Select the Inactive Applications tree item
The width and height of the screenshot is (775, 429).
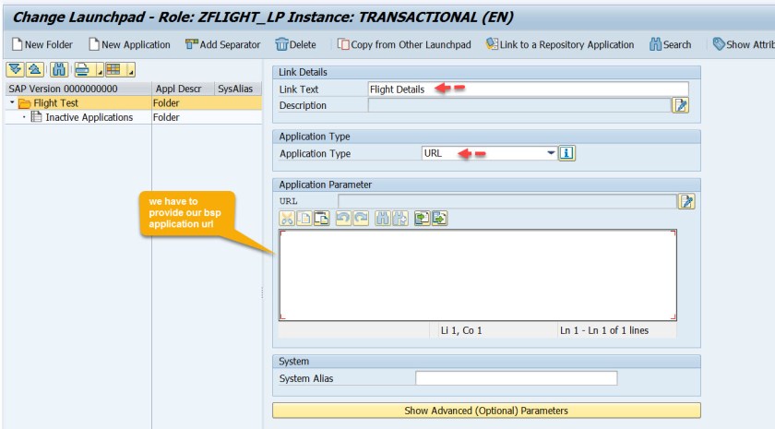[89, 117]
